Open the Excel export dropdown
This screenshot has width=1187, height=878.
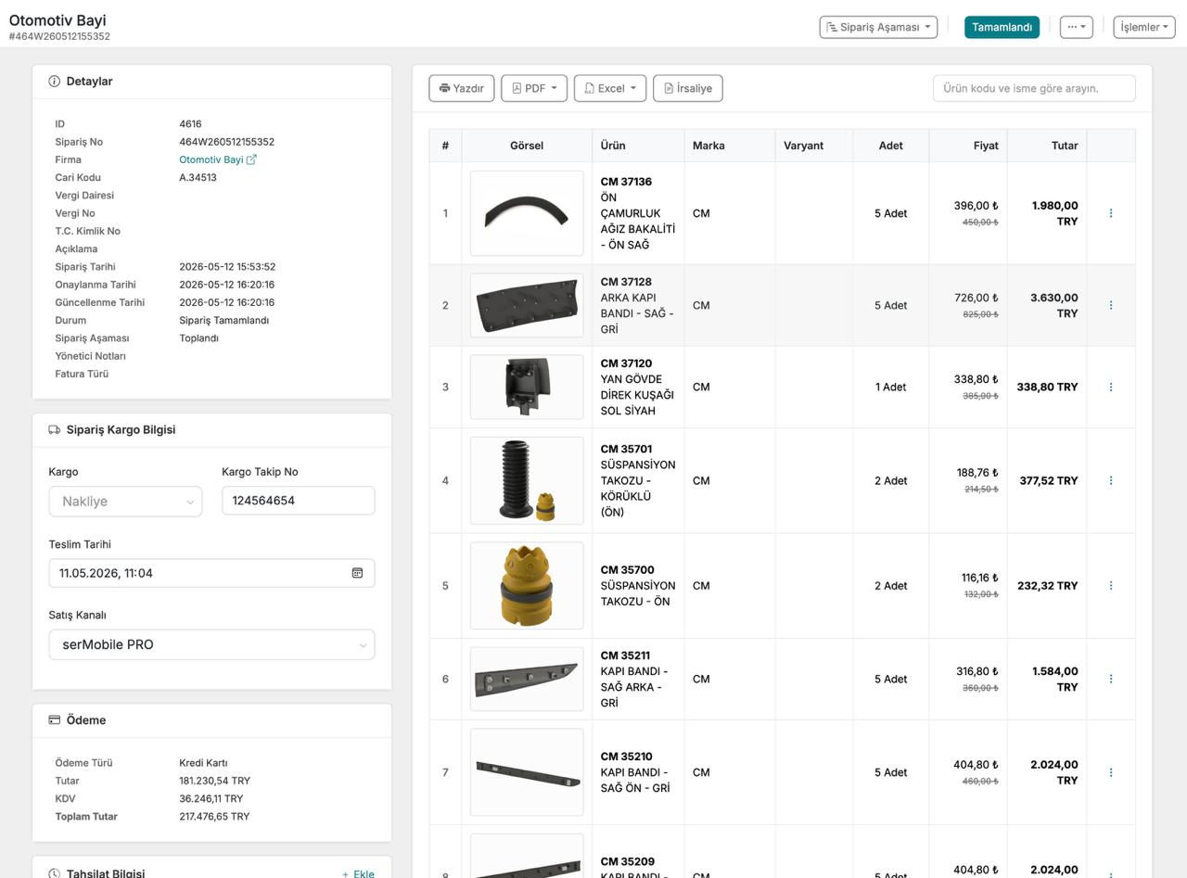610,88
